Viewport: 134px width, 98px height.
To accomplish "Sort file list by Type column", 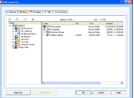I will click(96, 23).
